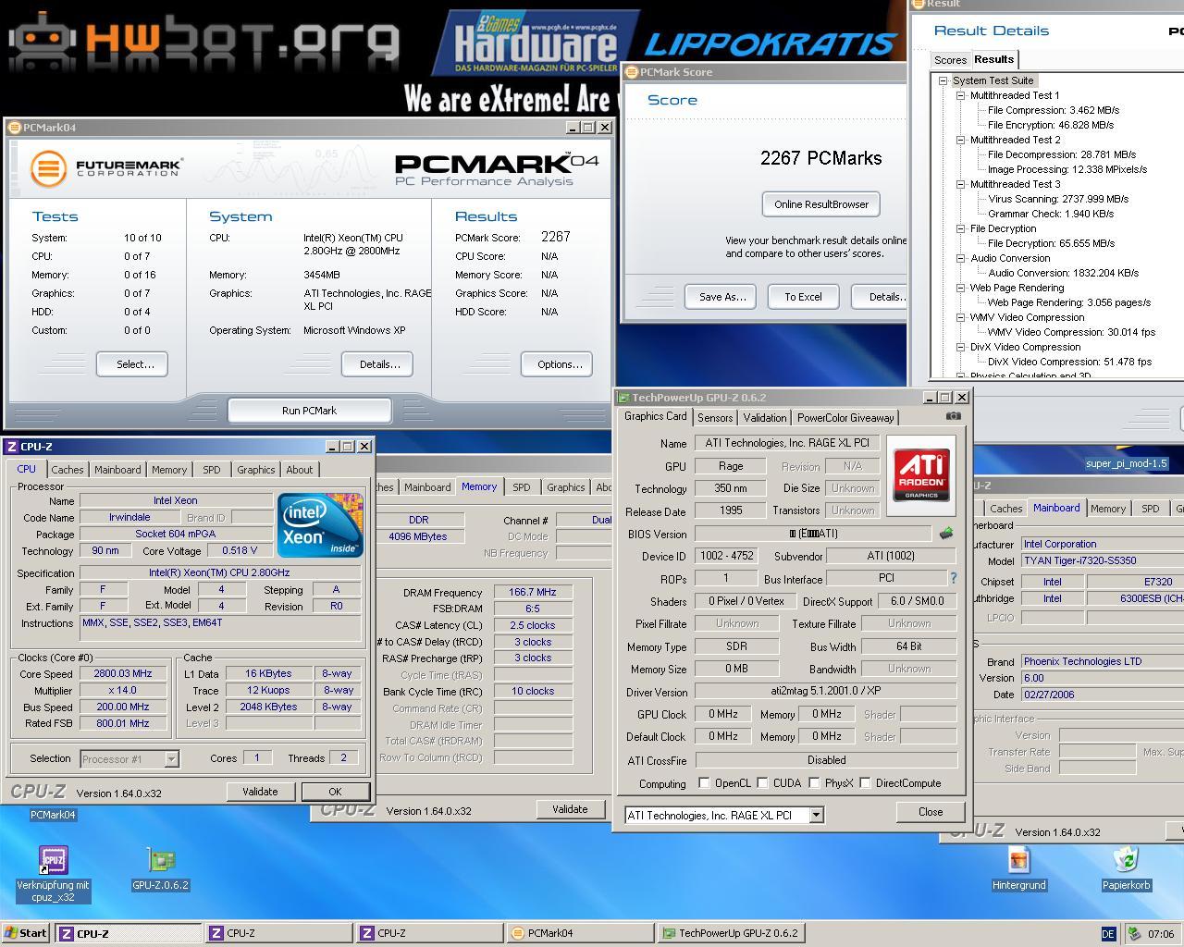Screen dimensions: 1184x947
Task: Collapse the Audio Conversion tree node
Action: 960,258
